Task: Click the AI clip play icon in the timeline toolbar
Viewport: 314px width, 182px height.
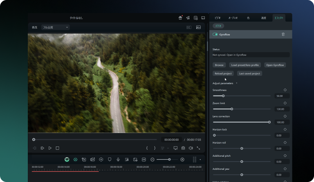Action: tap(84, 160)
